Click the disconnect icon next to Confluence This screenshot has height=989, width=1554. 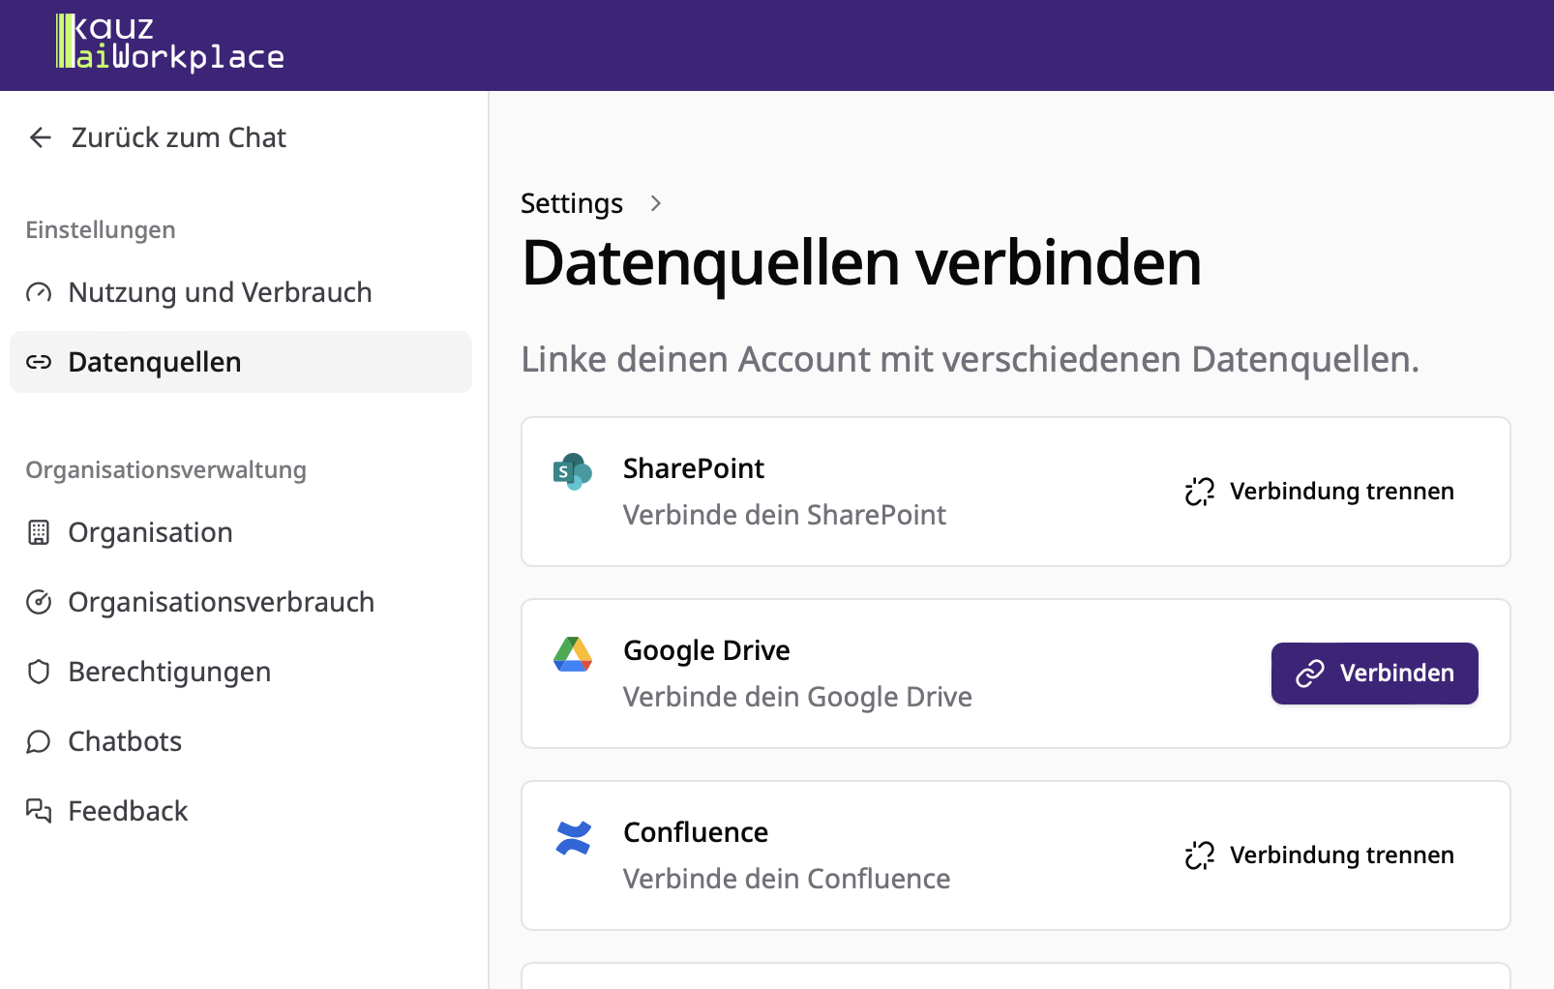[x=1199, y=855]
